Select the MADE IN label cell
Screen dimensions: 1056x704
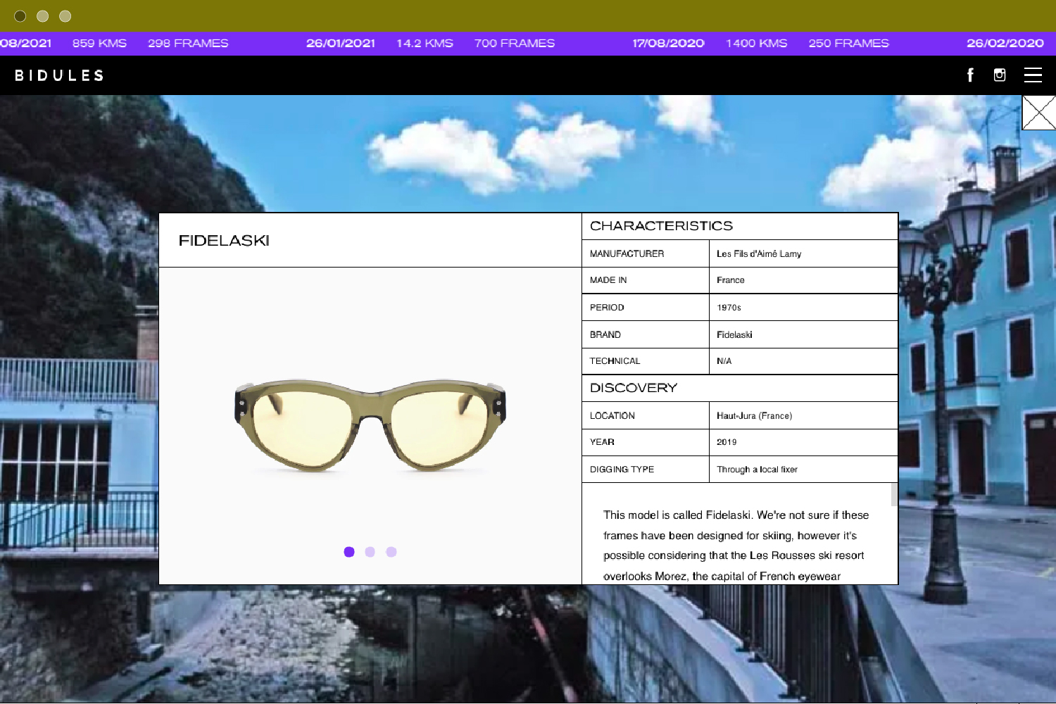646,280
